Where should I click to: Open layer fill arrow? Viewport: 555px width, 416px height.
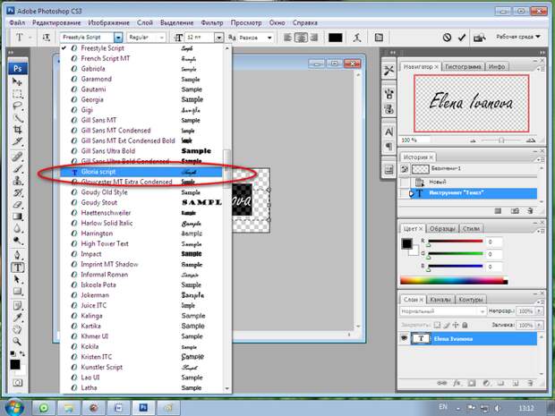539,325
